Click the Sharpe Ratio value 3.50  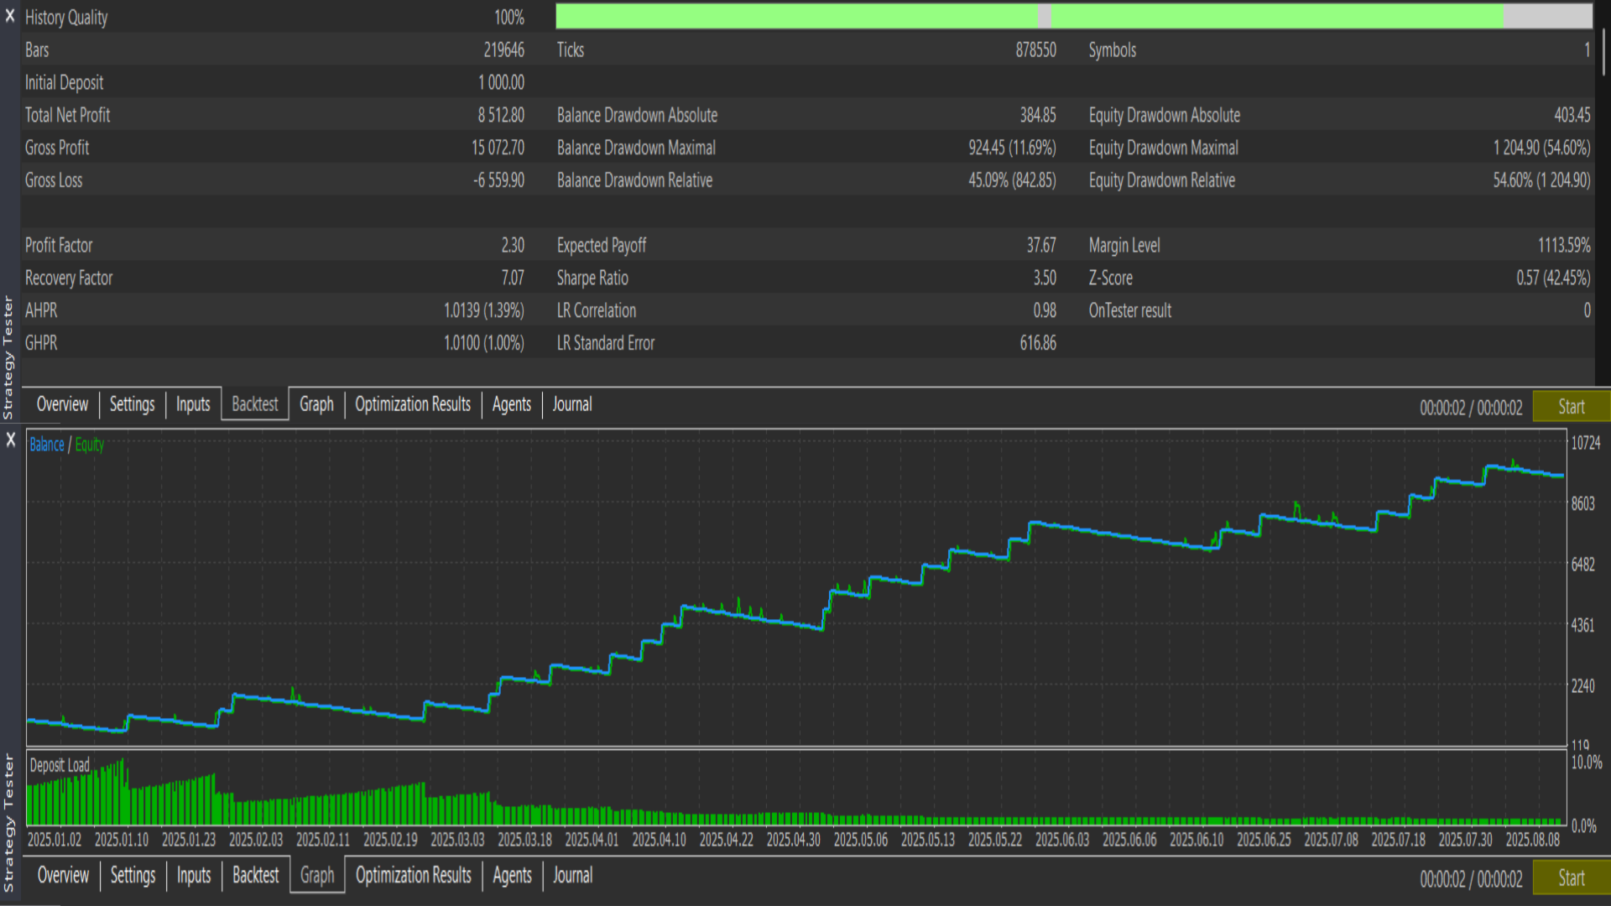point(1045,278)
